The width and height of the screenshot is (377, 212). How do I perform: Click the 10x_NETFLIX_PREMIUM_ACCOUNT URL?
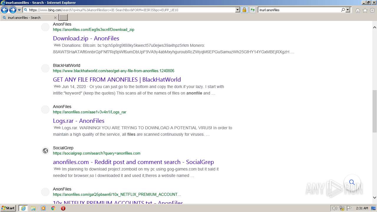pos(117,194)
